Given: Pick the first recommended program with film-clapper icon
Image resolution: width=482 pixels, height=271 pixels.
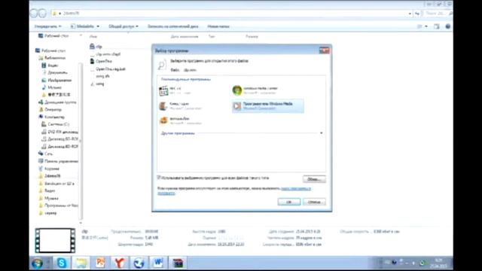Looking at the screenshot, I should click(175, 90).
